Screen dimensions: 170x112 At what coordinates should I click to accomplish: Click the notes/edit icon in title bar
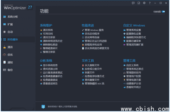click(x=139, y=3)
